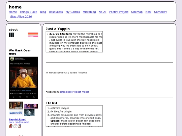Go to prev webring site
The image size is (182, 136).
pyautogui.click(x=11, y=122)
